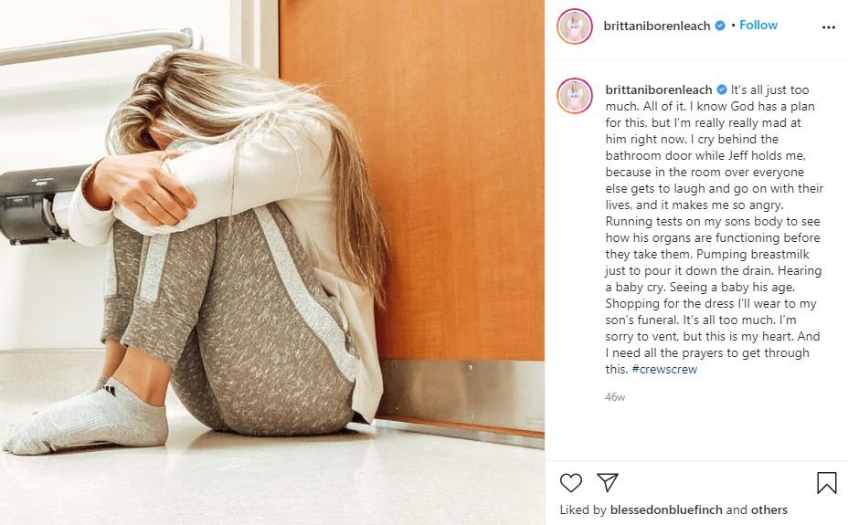View the blessedonbluefinch profile from likes
The image size is (848, 525).
click(666, 509)
